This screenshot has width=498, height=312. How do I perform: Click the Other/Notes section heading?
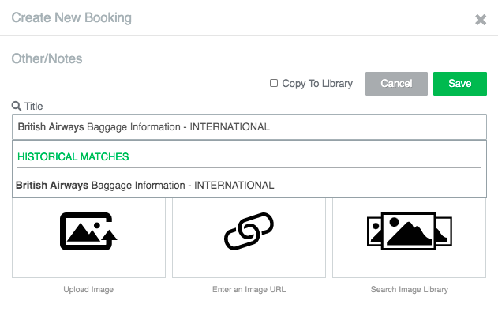(x=47, y=58)
